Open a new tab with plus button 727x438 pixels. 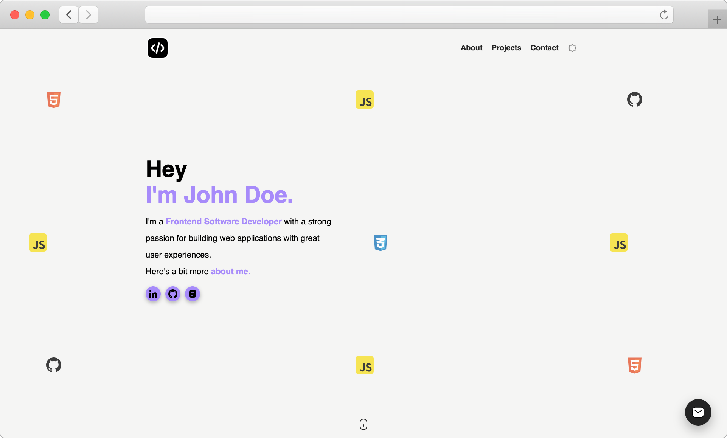coord(717,20)
